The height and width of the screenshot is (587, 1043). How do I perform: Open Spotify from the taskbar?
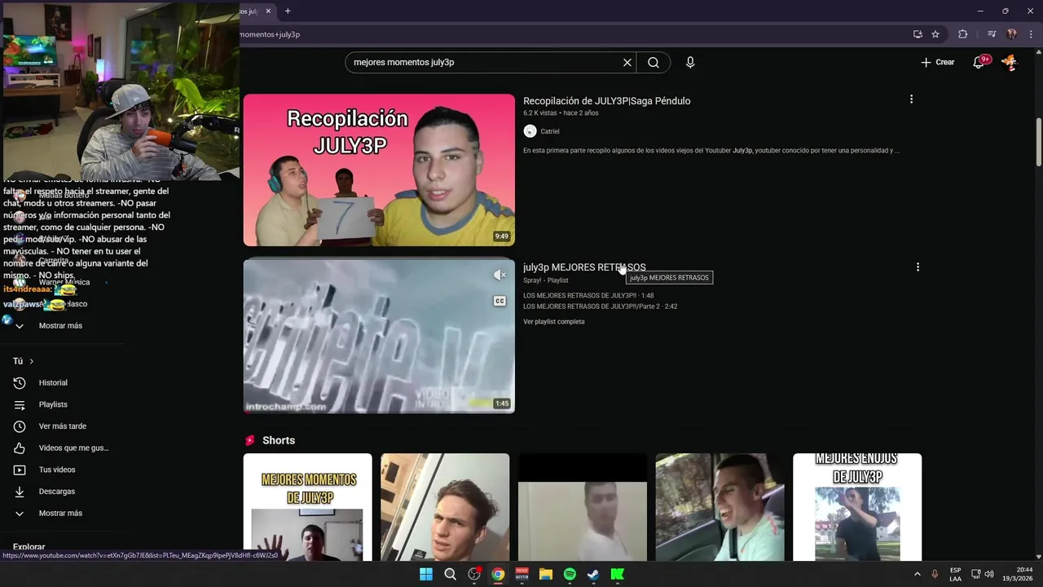click(570, 574)
